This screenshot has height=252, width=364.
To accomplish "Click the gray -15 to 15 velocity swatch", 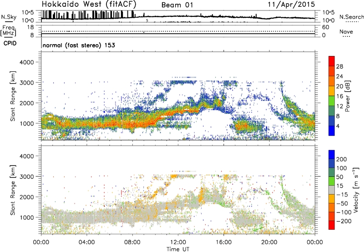I will tap(332, 190).
